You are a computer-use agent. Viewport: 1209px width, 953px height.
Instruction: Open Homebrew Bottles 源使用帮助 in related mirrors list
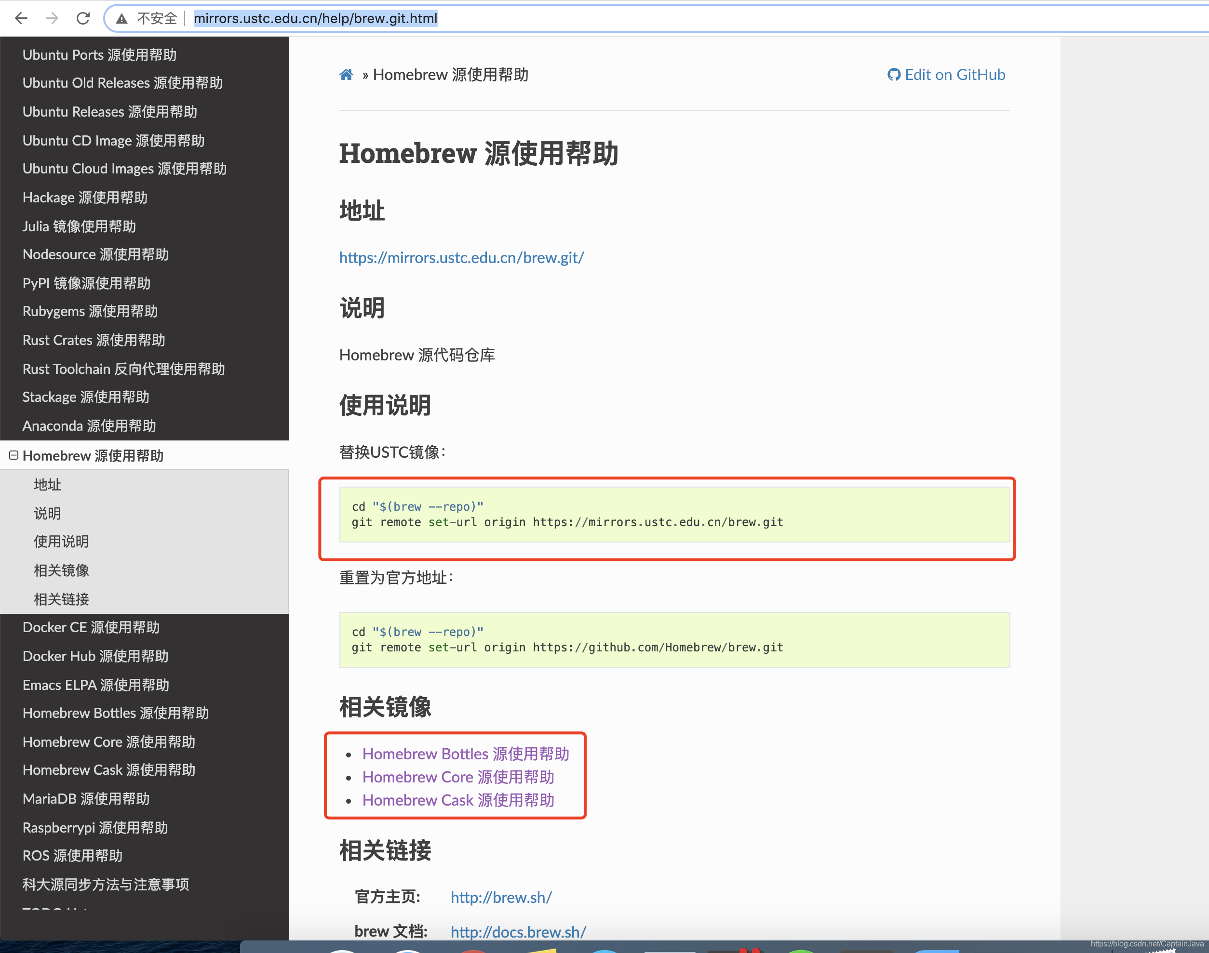click(466, 754)
